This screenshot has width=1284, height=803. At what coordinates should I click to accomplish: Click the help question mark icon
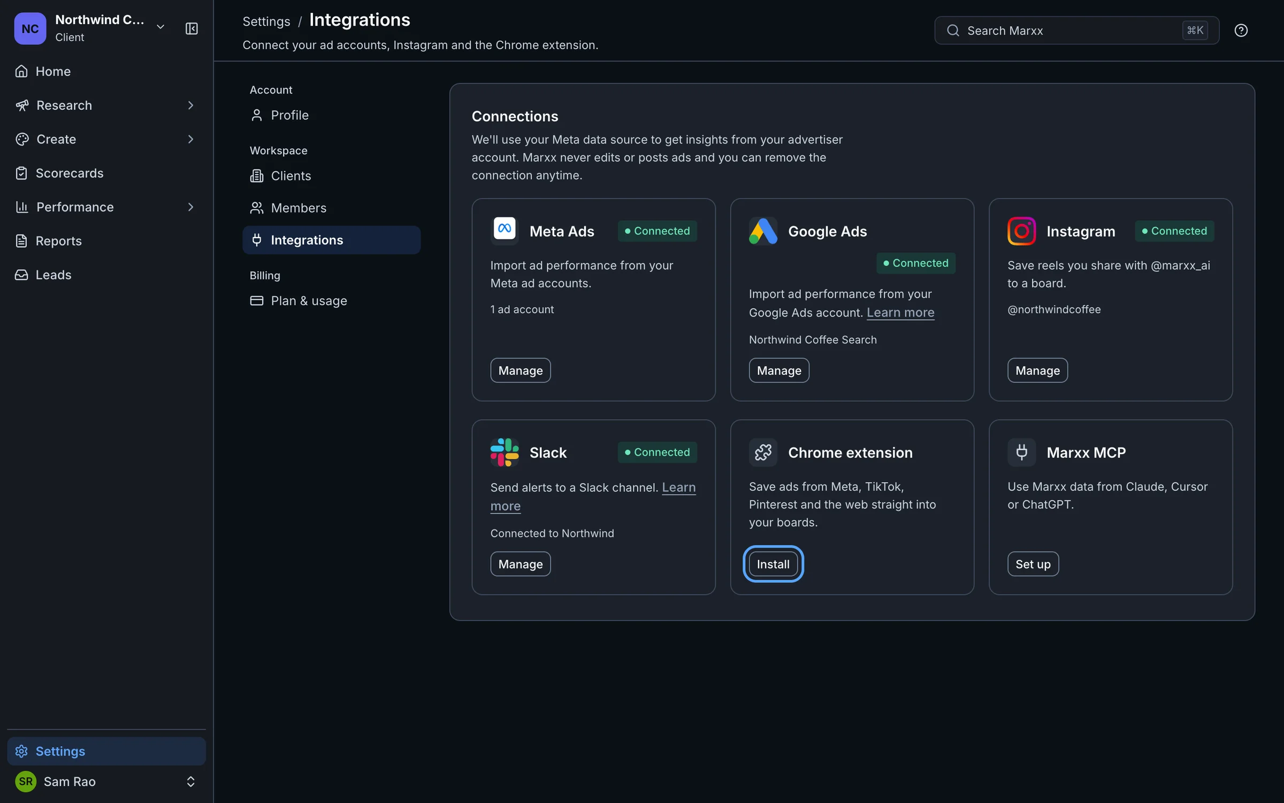click(1241, 31)
